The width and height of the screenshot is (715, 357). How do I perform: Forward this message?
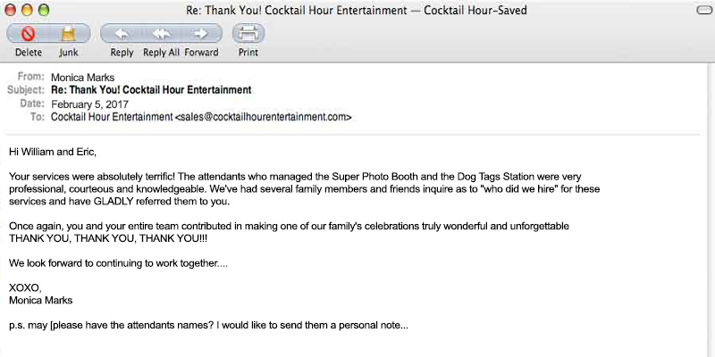pyautogui.click(x=201, y=35)
